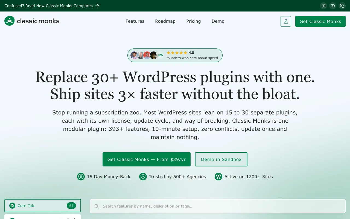Open the chat bubbles icon in top bar

coord(342,6)
